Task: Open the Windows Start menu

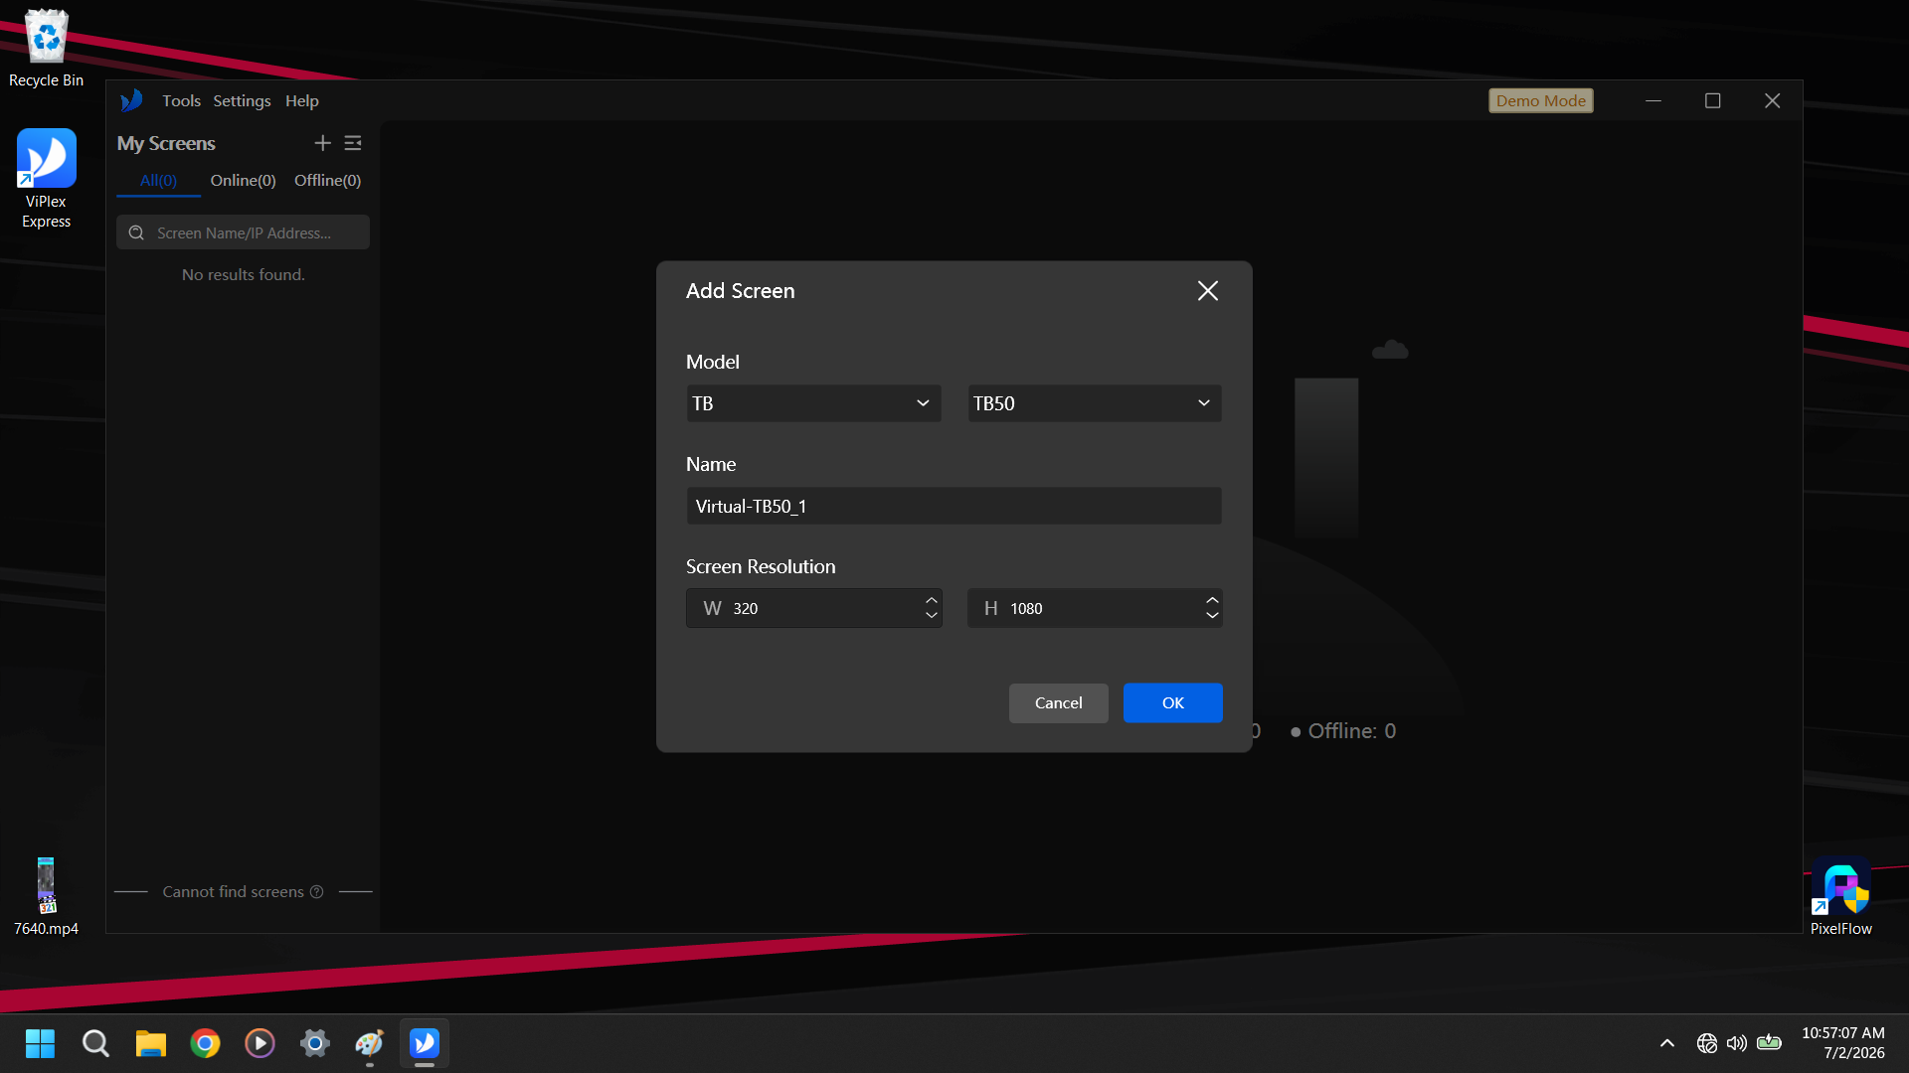Action: click(x=40, y=1043)
